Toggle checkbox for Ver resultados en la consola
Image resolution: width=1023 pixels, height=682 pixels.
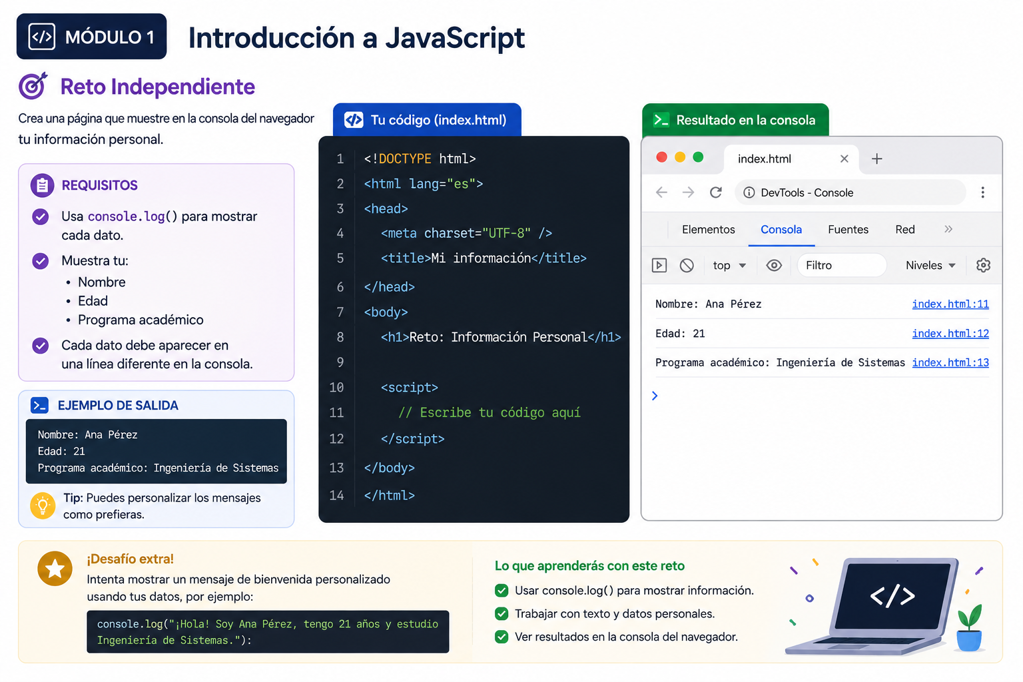point(502,637)
